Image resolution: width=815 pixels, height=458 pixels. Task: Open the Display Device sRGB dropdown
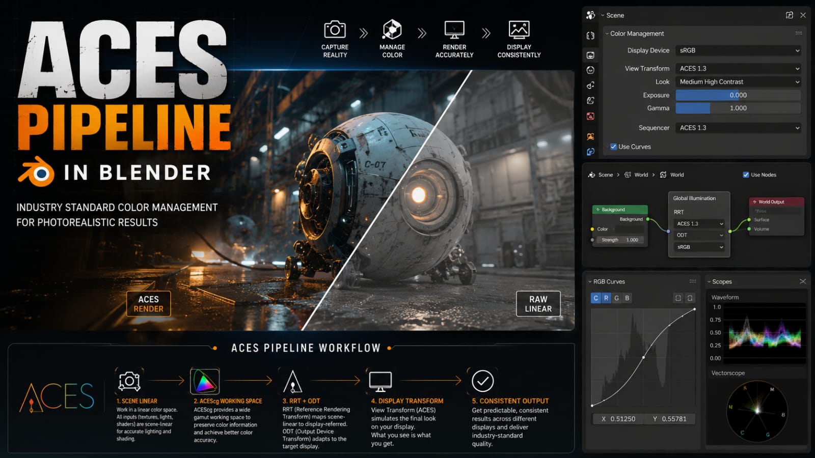point(738,50)
